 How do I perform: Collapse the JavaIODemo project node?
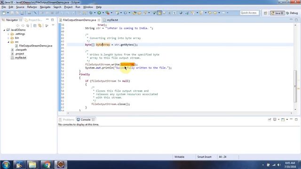tap(4, 30)
